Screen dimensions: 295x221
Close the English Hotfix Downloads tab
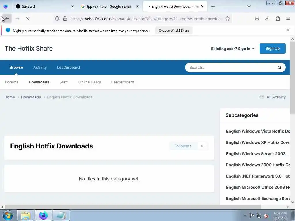pos(202,6)
